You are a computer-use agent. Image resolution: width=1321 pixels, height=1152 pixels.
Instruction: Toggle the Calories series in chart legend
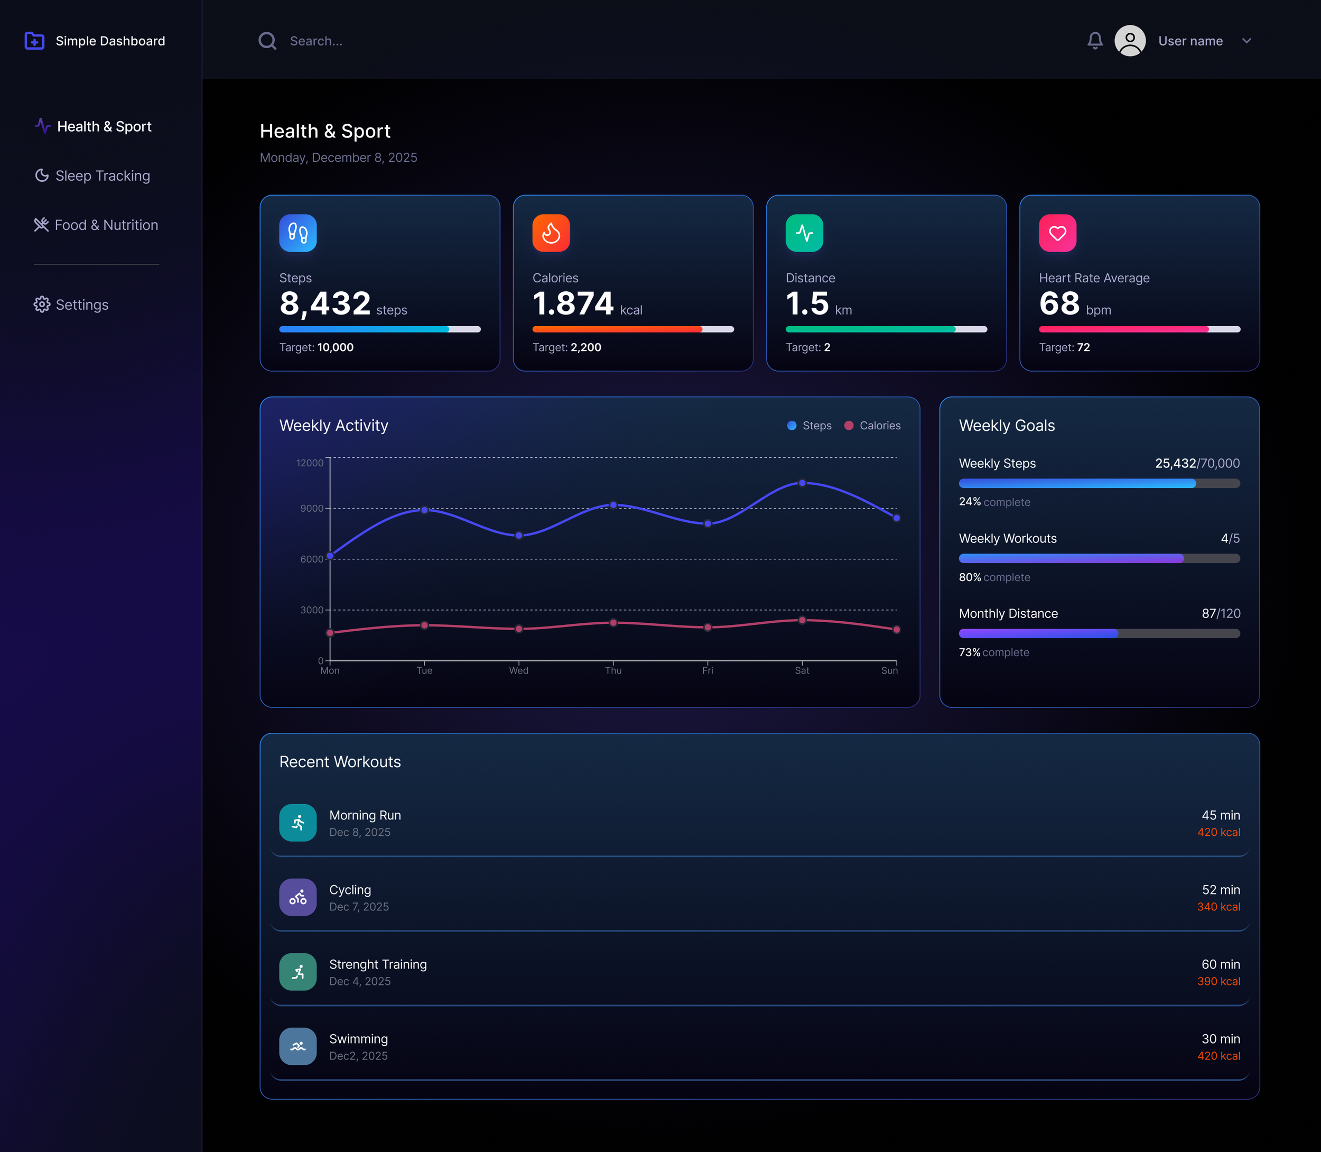(x=872, y=426)
